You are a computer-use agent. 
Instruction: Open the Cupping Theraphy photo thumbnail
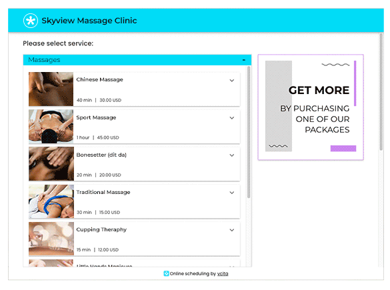click(51, 239)
